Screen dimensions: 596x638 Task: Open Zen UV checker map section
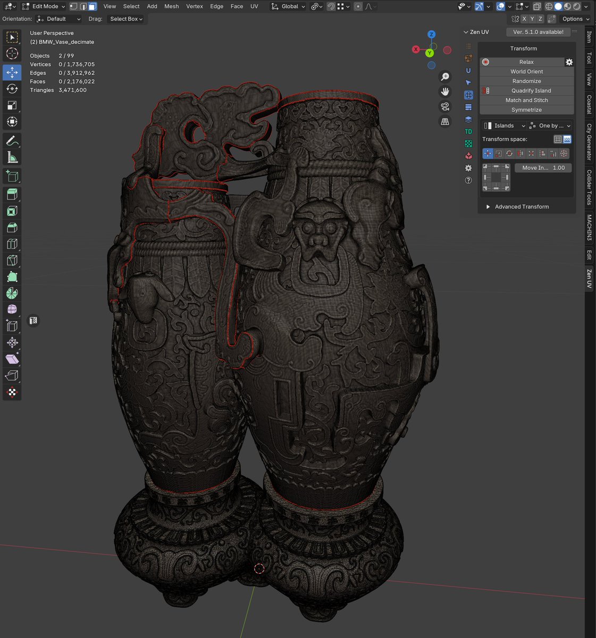[x=468, y=144]
